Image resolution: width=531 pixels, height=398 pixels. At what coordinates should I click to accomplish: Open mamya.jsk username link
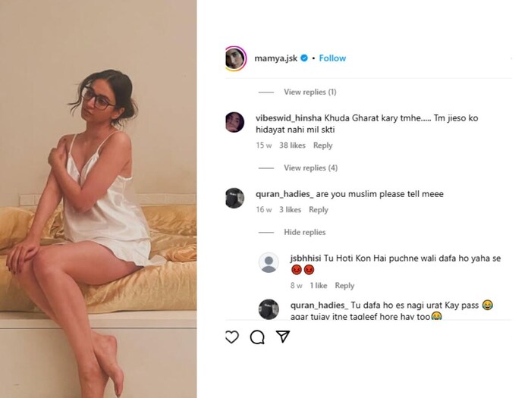[275, 58]
